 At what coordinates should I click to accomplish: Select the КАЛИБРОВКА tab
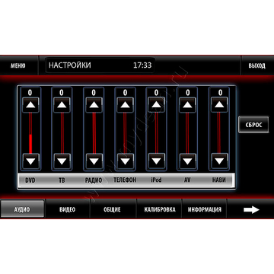160,209
